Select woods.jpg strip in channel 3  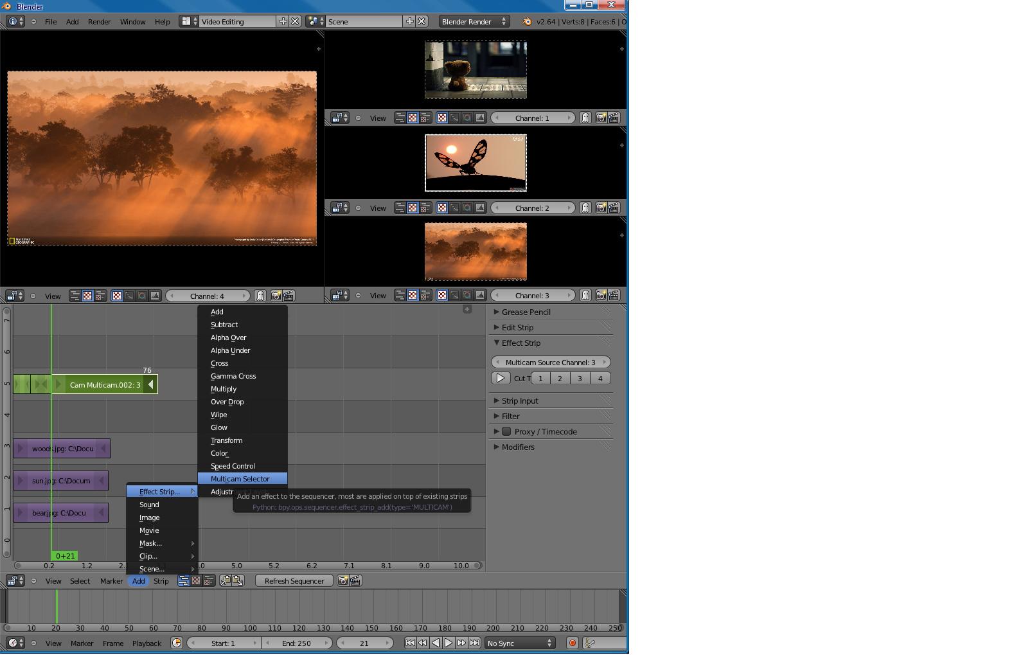(x=62, y=448)
